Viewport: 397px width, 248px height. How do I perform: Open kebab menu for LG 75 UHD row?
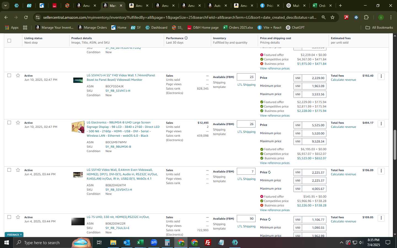tap(381, 218)
